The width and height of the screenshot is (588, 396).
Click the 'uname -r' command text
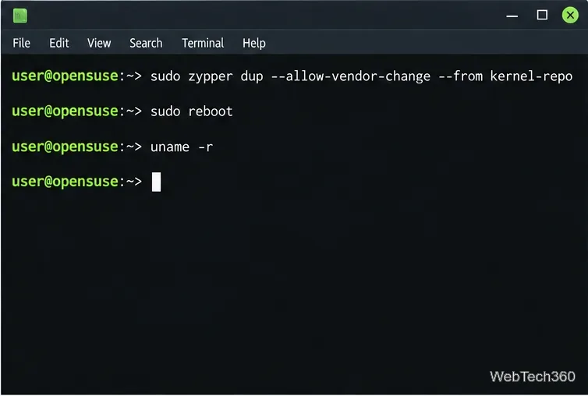pyautogui.click(x=182, y=147)
